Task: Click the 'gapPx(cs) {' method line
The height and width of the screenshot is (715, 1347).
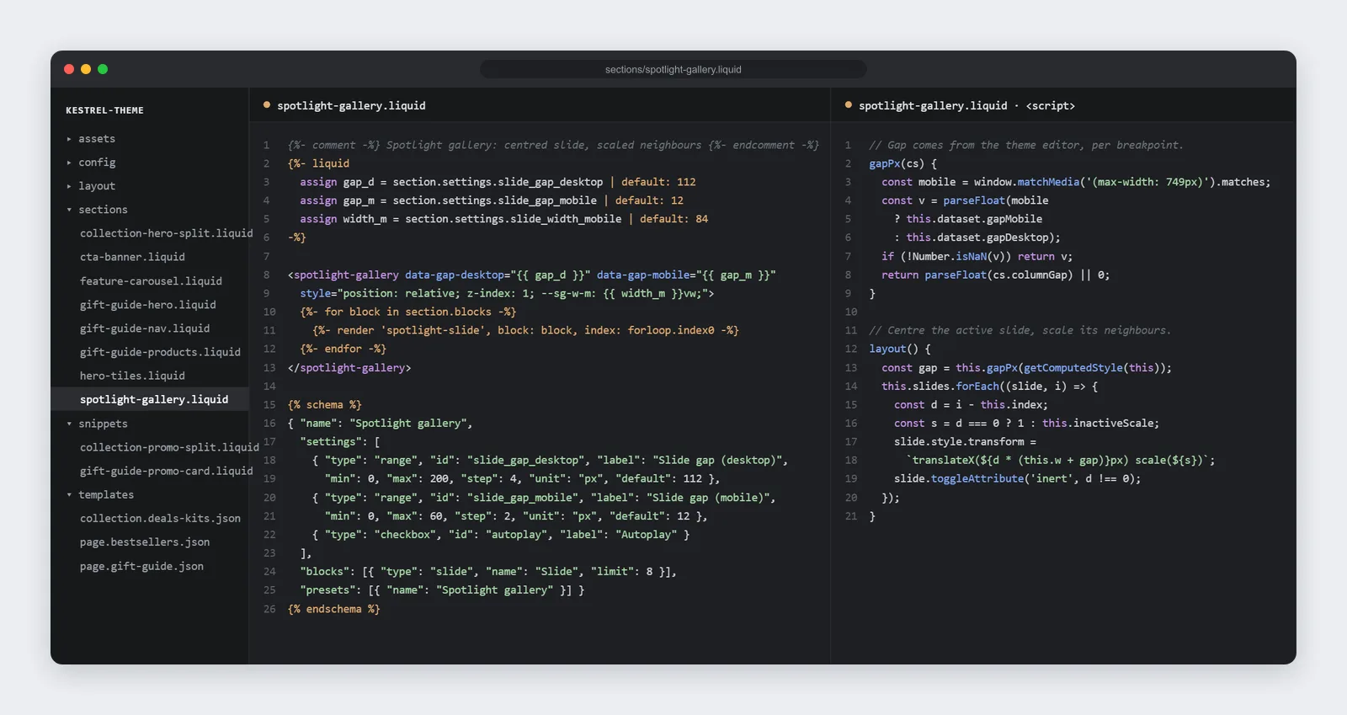Action: [903, 163]
